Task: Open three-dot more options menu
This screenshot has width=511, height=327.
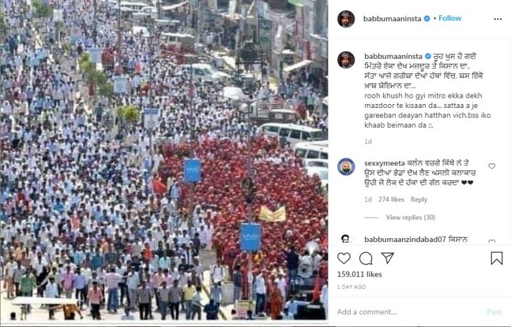Action: click(x=498, y=19)
